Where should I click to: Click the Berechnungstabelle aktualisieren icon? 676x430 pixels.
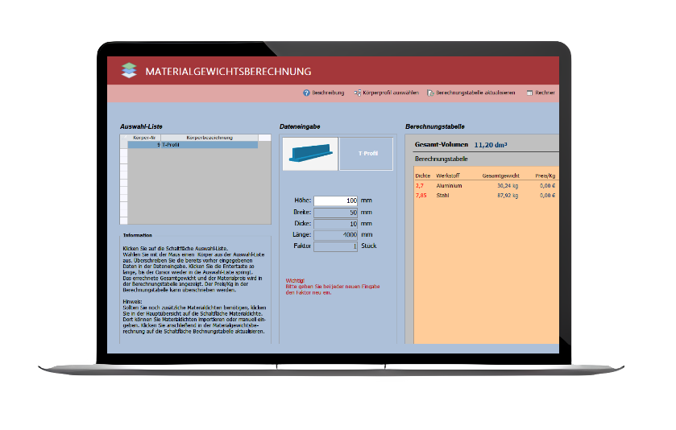point(430,93)
